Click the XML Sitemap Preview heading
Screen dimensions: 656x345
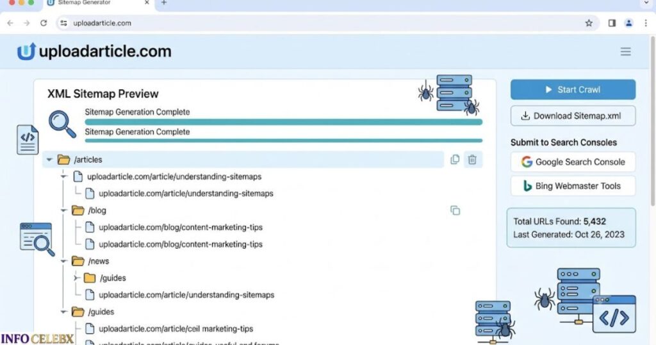[x=103, y=94]
